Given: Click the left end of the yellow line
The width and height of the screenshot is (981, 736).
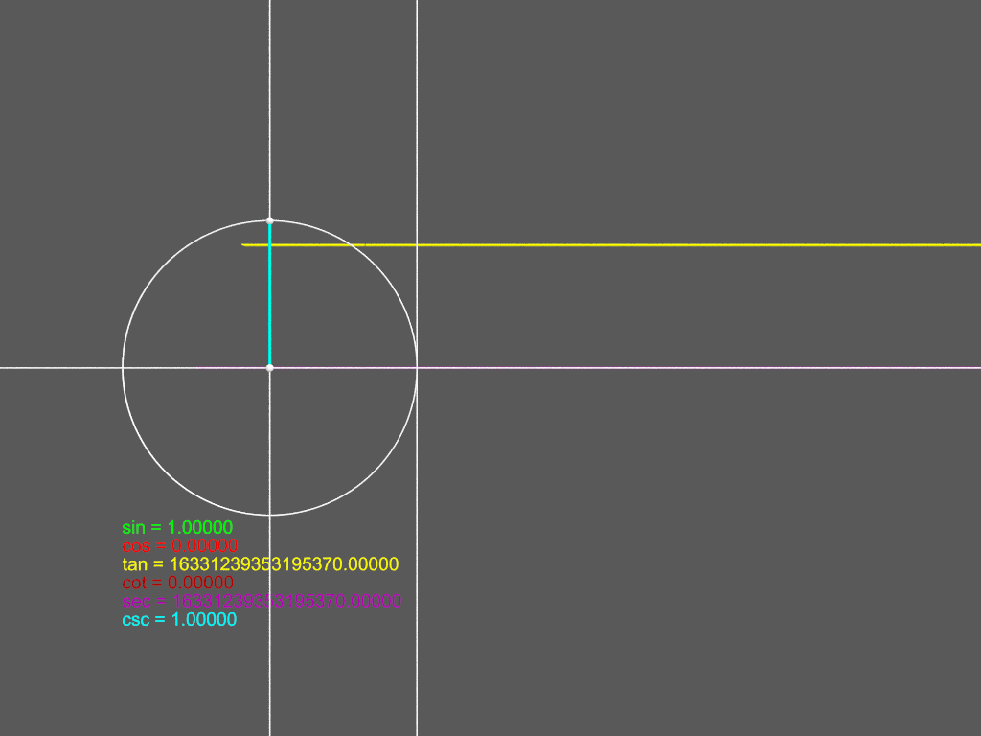Looking at the screenshot, I should click(x=244, y=245).
